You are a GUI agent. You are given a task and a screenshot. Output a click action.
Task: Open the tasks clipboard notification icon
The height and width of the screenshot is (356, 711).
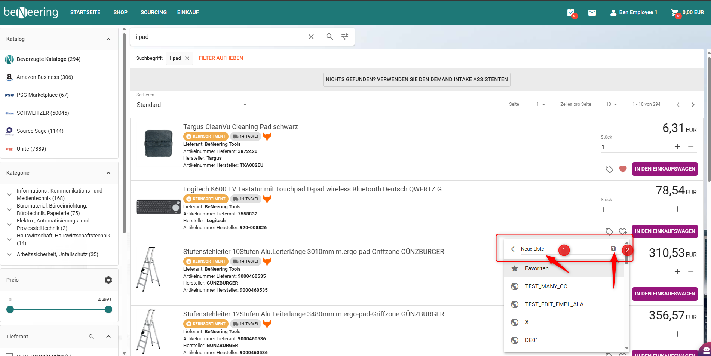571,13
